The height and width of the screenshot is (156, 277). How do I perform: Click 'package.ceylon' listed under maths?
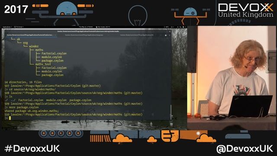[52, 61]
